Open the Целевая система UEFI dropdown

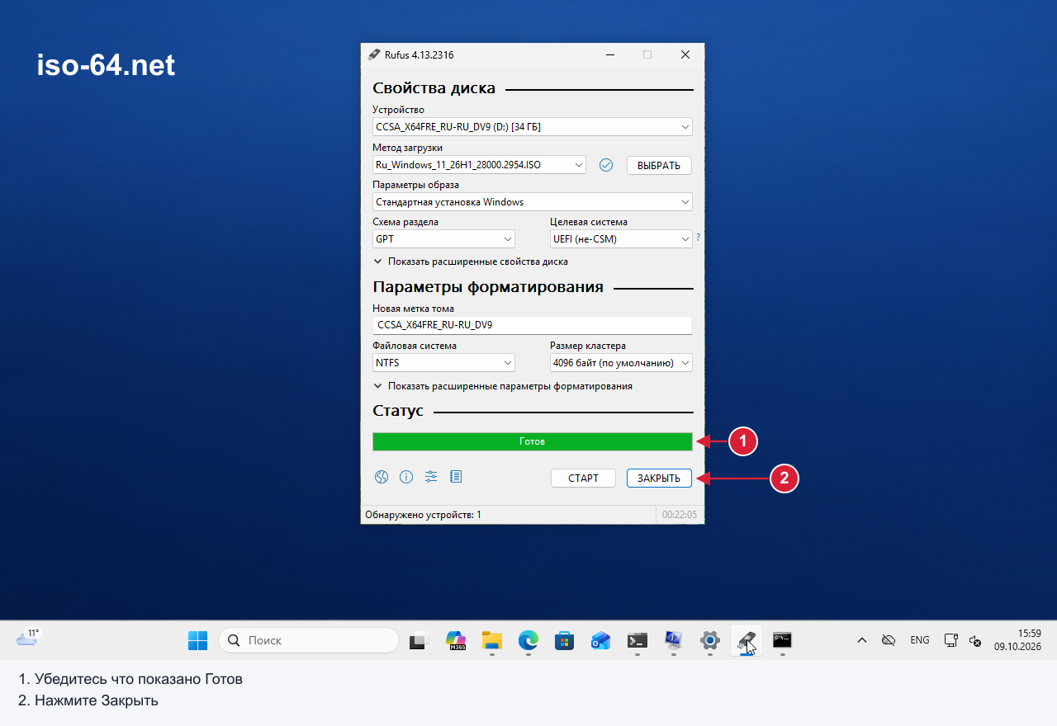tap(621, 239)
